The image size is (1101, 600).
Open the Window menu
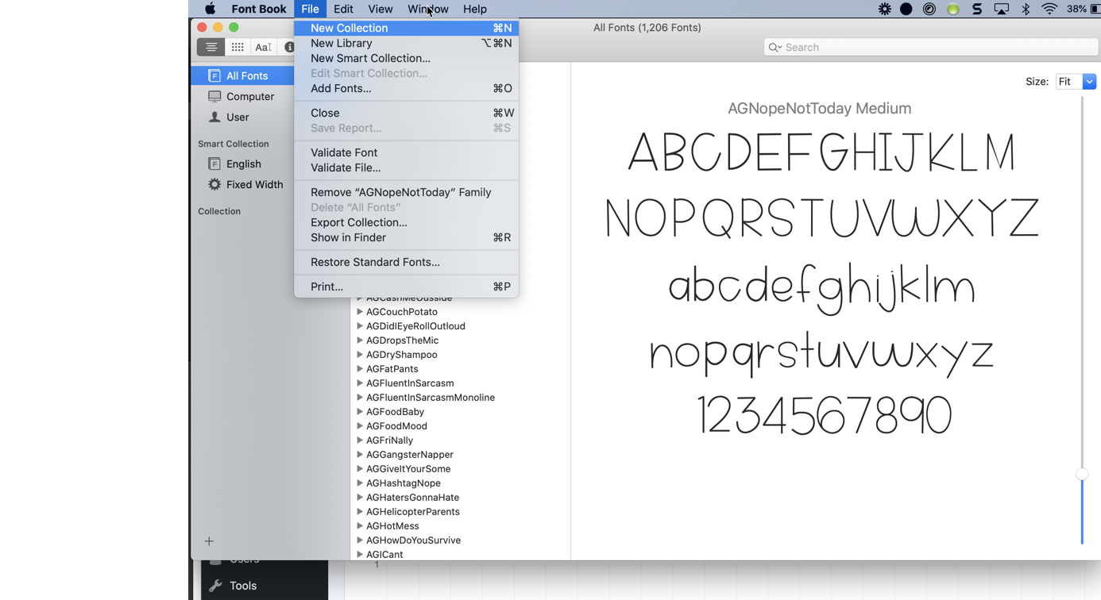tap(428, 9)
